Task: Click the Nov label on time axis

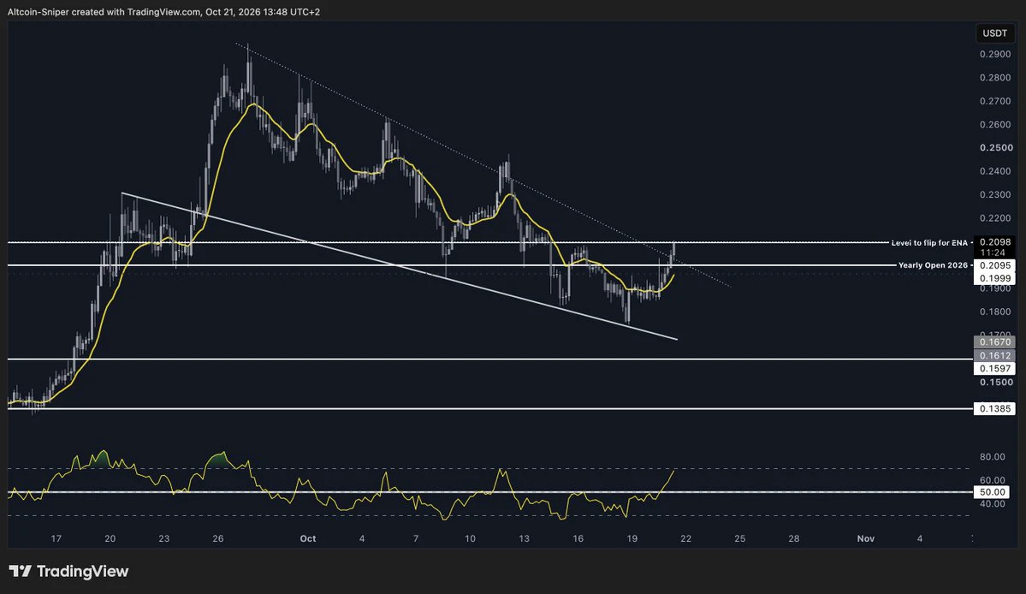Action: coord(866,538)
